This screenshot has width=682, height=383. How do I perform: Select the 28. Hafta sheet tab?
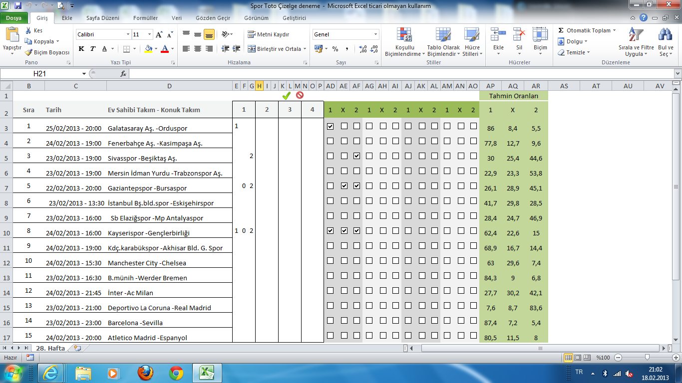(50, 348)
